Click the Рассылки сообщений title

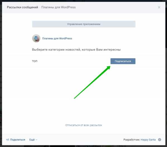tap(23, 7)
